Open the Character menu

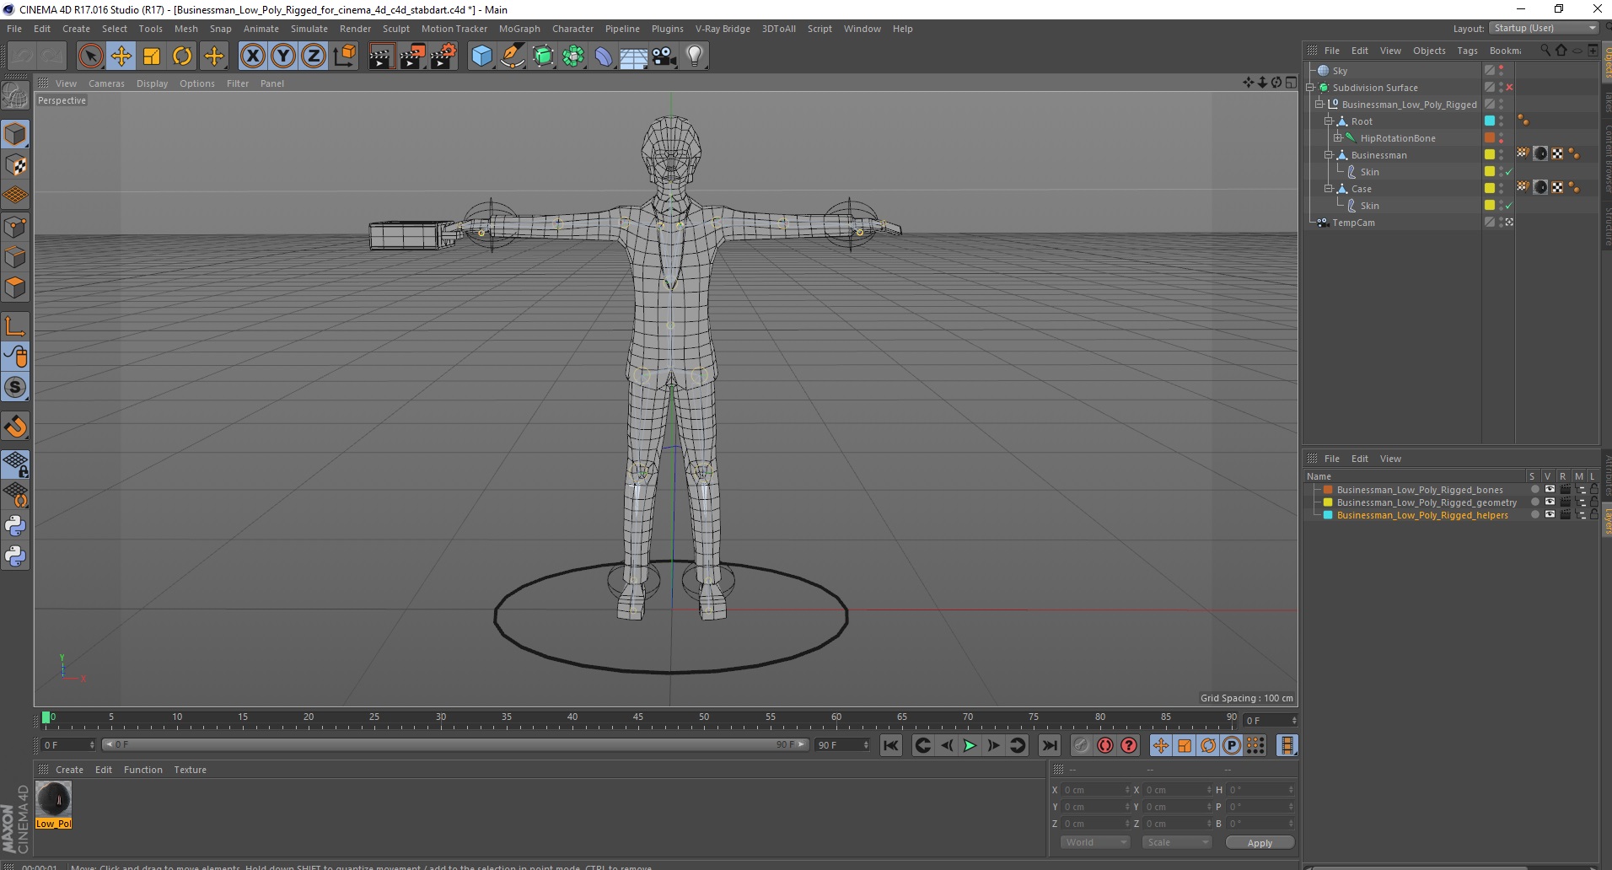tap(572, 29)
